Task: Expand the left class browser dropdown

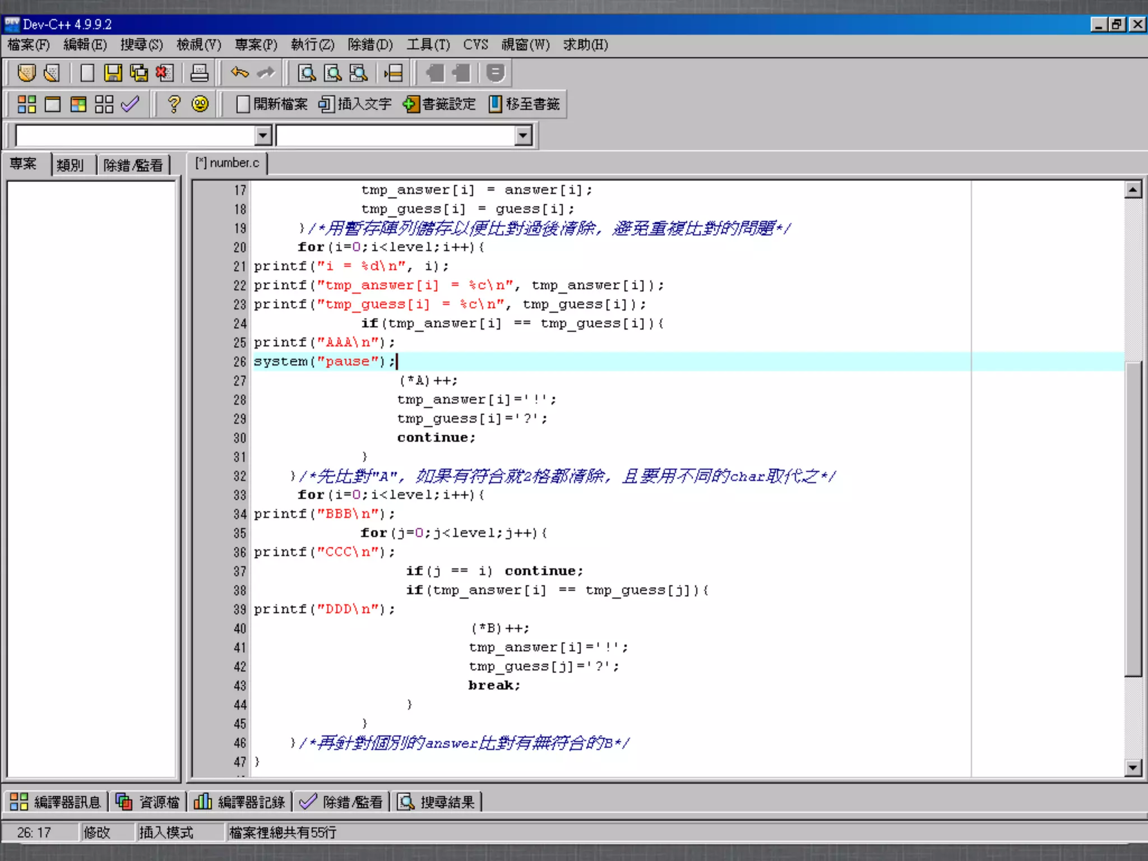Action: pos(263,135)
